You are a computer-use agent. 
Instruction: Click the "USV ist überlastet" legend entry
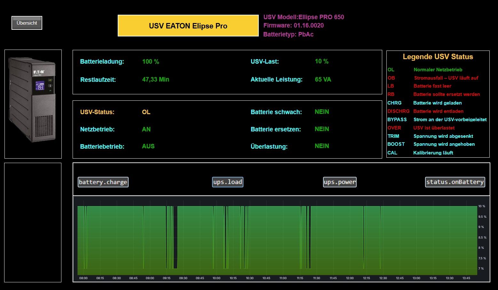[x=434, y=128]
